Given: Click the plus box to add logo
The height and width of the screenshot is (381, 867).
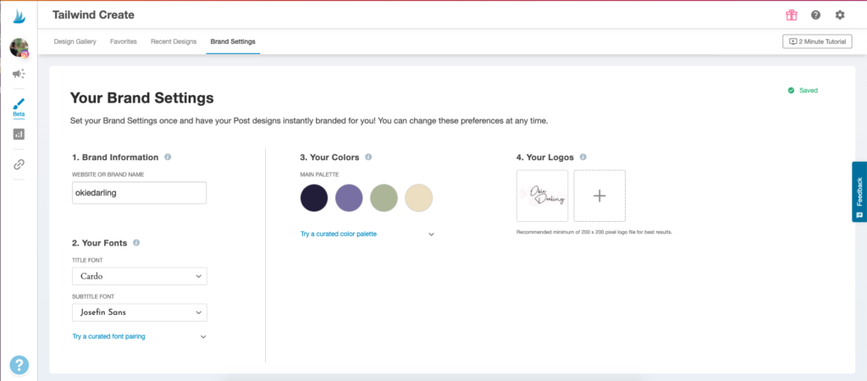Looking at the screenshot, I should click(x=599, y=196).
